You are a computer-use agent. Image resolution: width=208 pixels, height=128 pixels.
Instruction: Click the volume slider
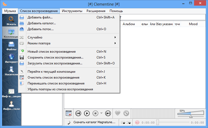191,114
